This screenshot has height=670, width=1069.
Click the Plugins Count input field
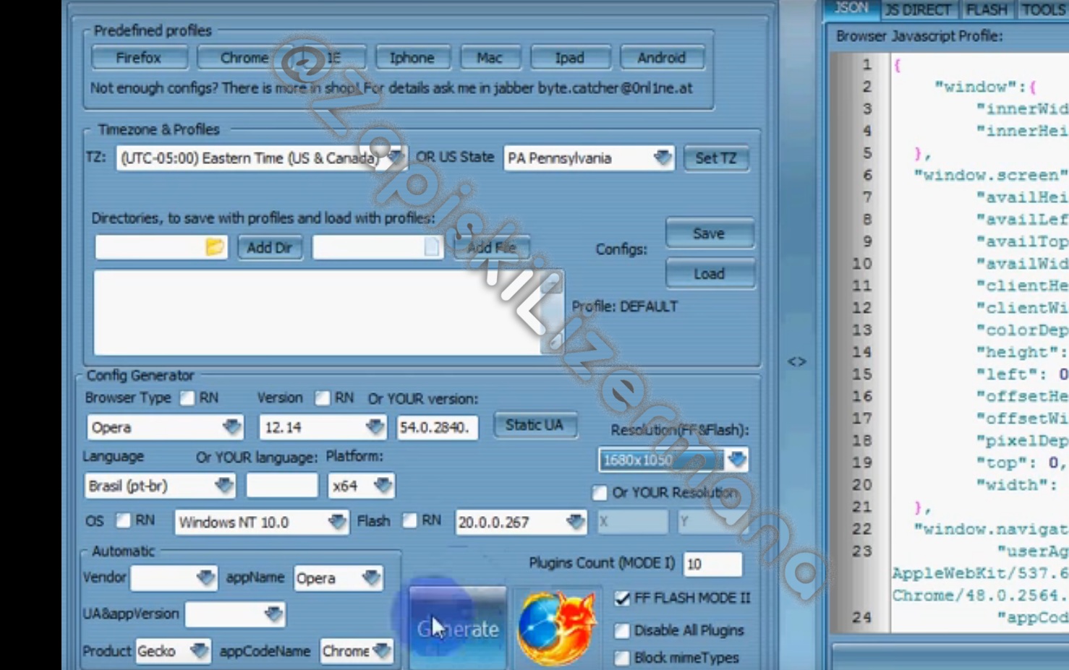click(x=712, y=564)
